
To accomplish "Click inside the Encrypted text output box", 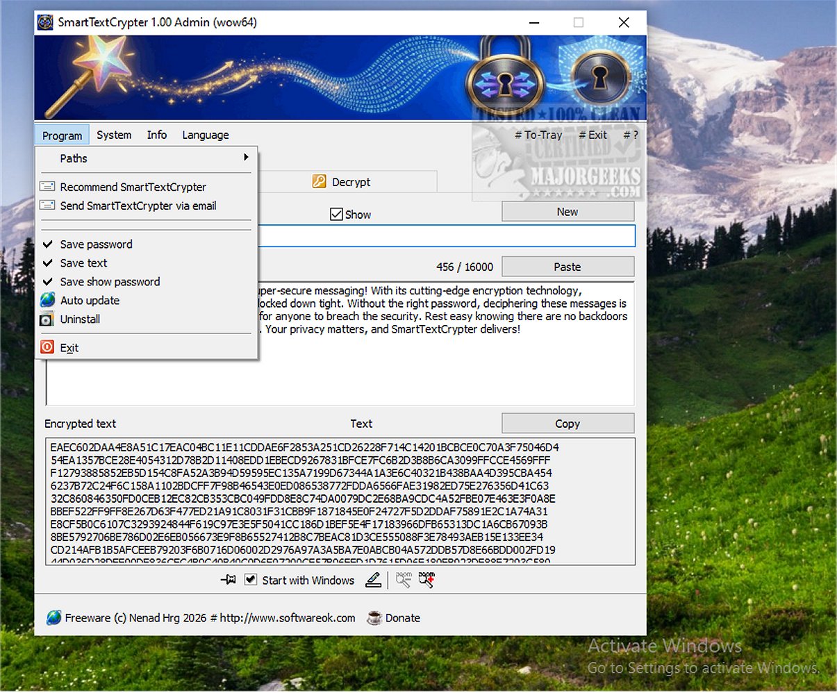I will point(340,501).
